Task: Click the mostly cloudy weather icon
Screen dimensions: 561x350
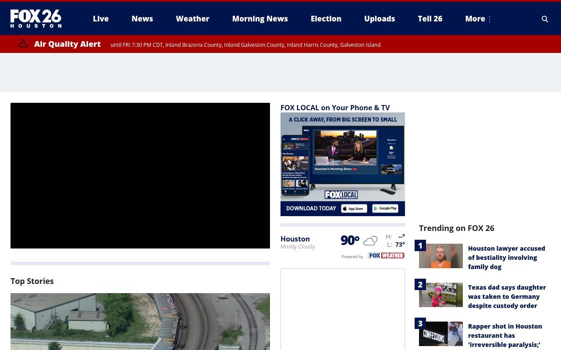Action: 370,241
